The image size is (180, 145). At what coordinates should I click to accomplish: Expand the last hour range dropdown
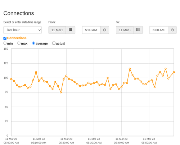click(23, 30)
